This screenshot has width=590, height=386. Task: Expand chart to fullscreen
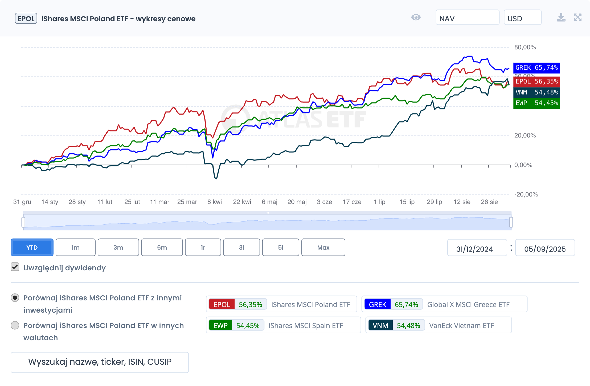[577, 18]
